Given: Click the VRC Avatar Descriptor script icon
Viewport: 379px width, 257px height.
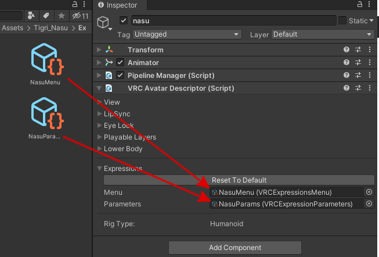Looking at the screenshot, I should point(109,88).
